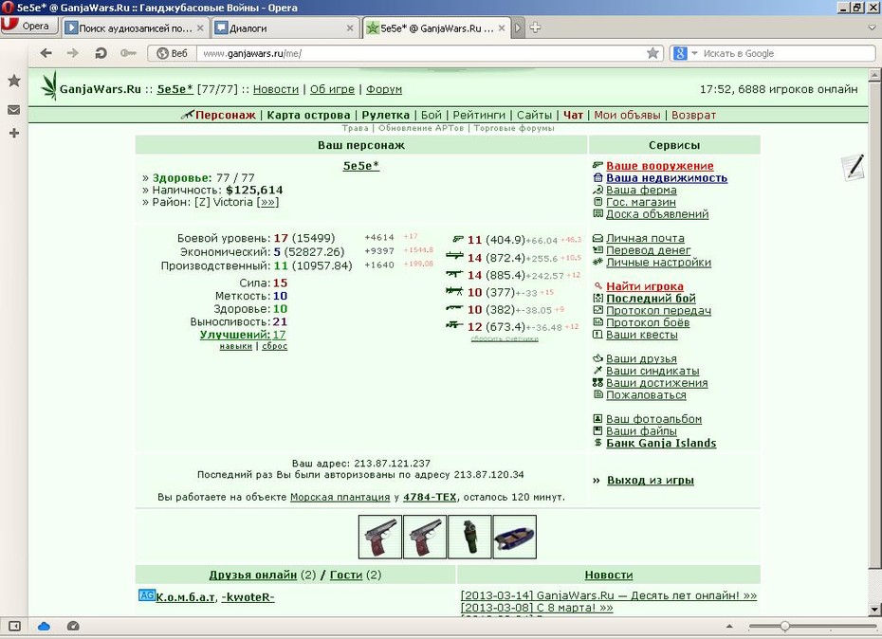Open the Чат menu item
Image resolution: width=882 pixels, height=639 pixels.
573,116
